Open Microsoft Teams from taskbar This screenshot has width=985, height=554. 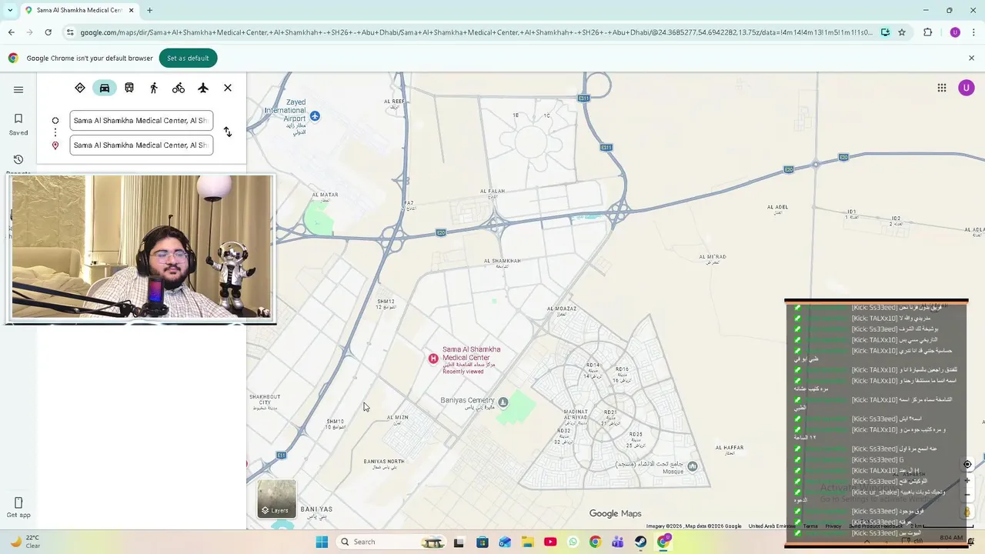pyautogui.click(x=618, y=542)
